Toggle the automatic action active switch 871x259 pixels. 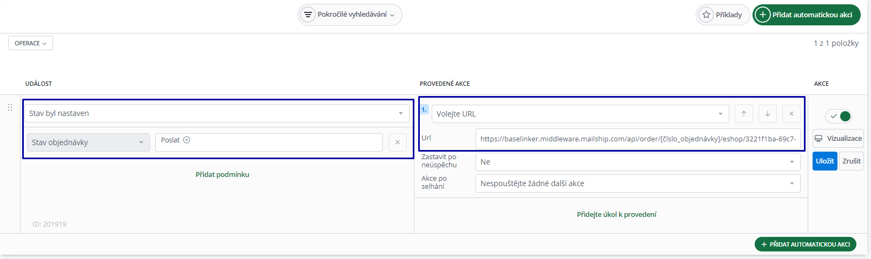tap(839, 116)
